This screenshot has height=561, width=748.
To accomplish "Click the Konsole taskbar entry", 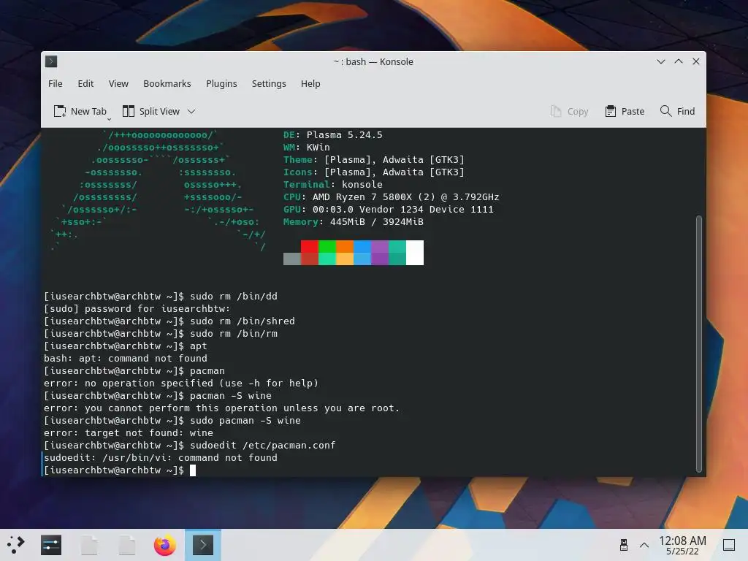I will (x=203, y=545).
